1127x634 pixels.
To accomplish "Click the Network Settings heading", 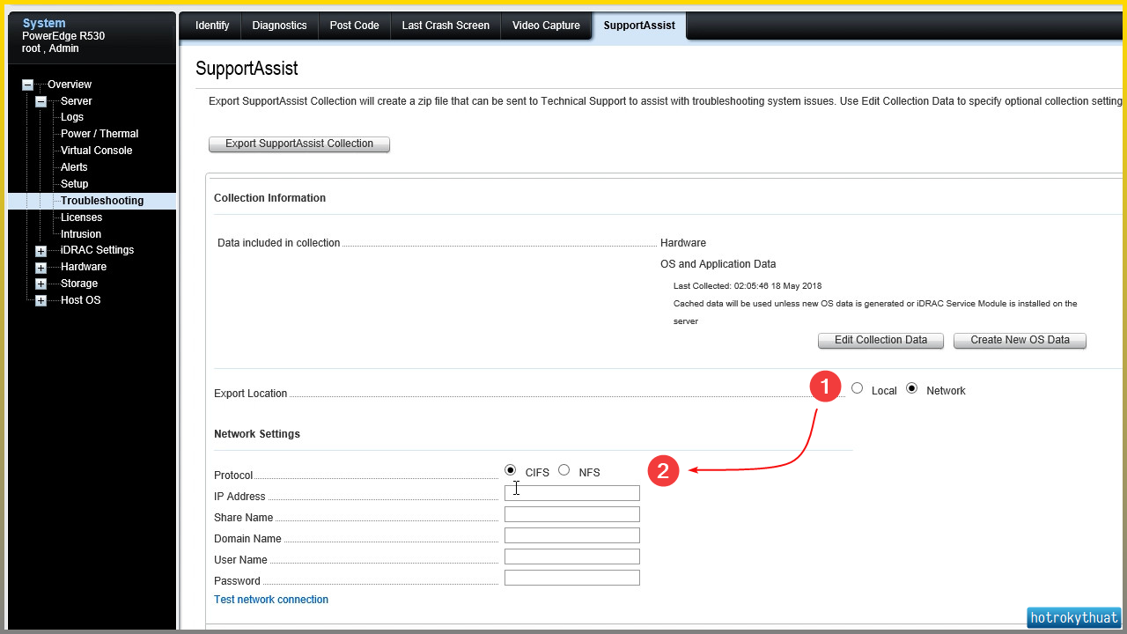I will (257, 434).
